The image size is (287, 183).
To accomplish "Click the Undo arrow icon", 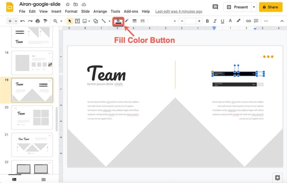I will pyautogui.click(x=22, y=21).
